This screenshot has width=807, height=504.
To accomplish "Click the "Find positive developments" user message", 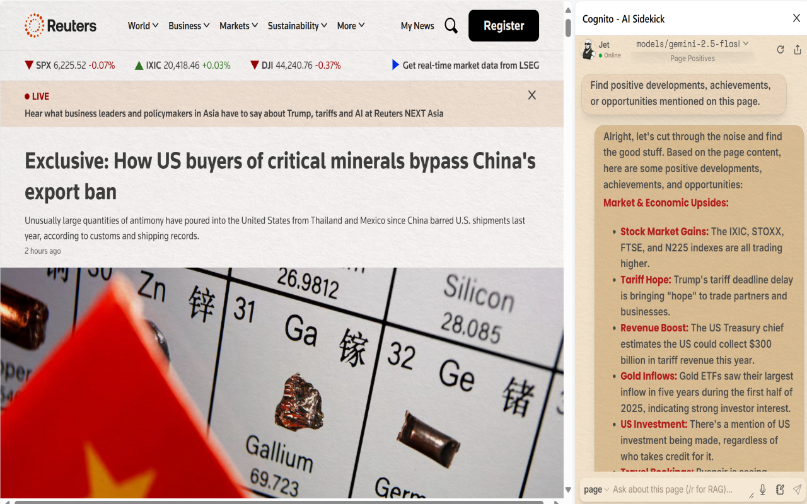I will coord(684,94).
